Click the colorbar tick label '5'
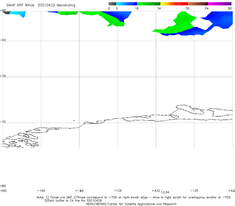This screenshot has width=235, height=206. [117, 8]
